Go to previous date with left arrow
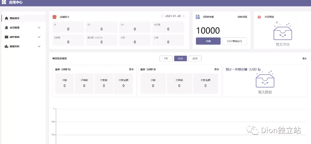 (x=162, y=16)
